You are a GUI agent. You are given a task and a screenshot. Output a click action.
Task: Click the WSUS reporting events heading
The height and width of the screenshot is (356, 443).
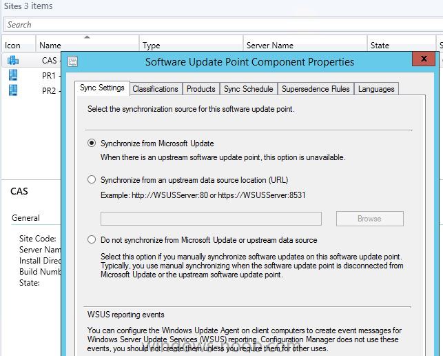125,315
